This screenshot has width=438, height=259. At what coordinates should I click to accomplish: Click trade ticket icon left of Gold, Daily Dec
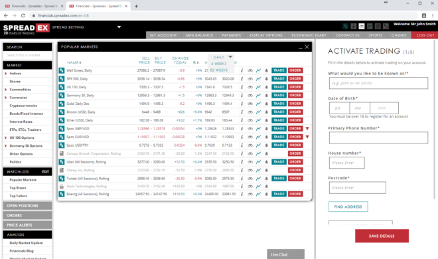pyautogui.click(x=62, y=104)
